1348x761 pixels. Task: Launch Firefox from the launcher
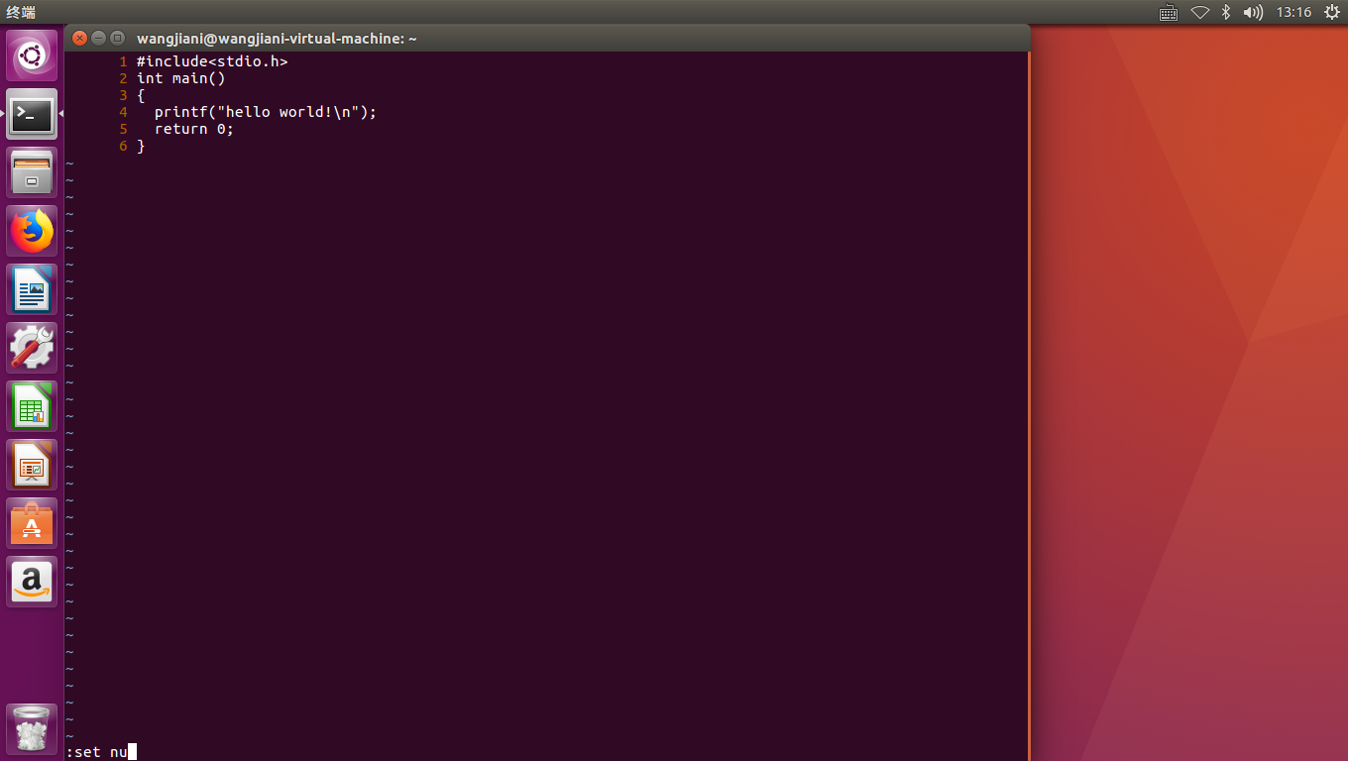click(x=31, y=231)
